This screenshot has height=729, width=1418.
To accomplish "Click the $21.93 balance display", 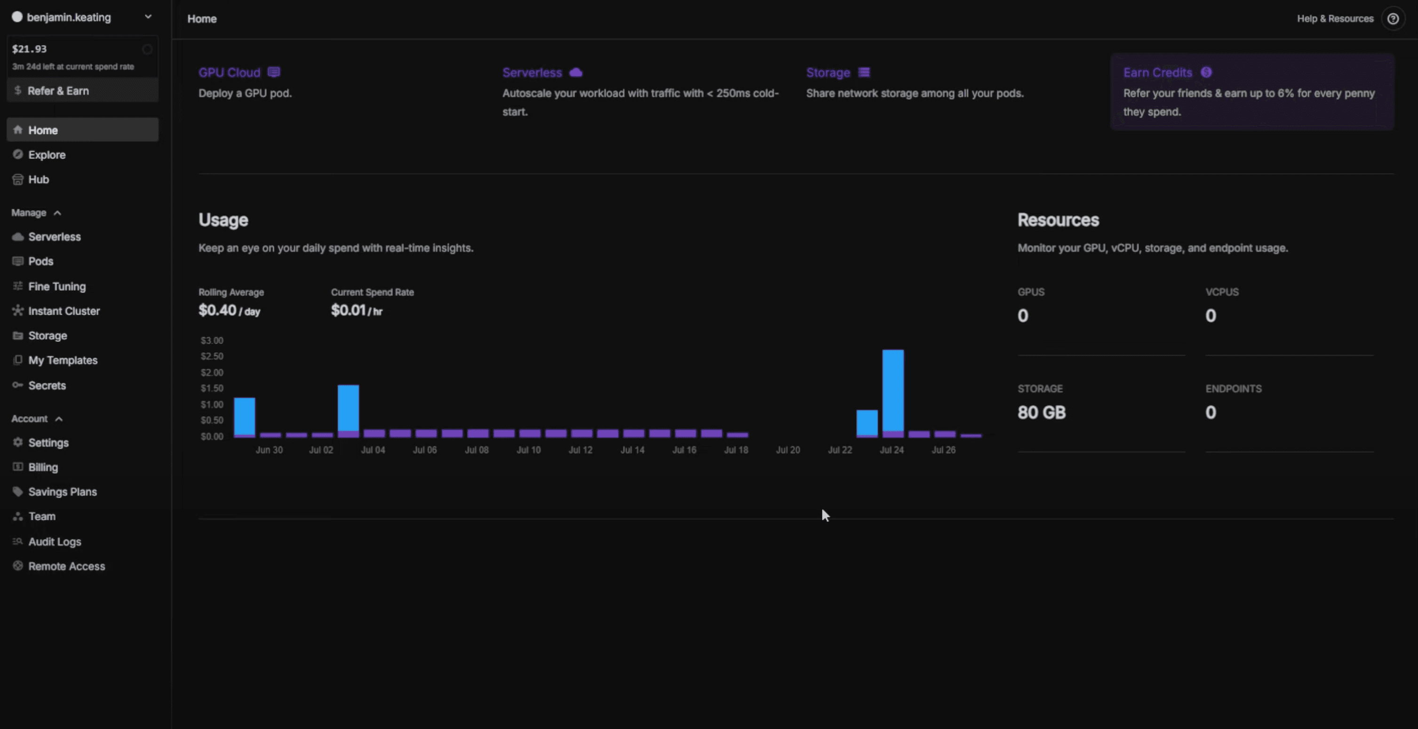I will 30,49.
